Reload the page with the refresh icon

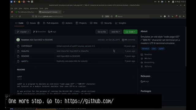[x=20, y=16]
